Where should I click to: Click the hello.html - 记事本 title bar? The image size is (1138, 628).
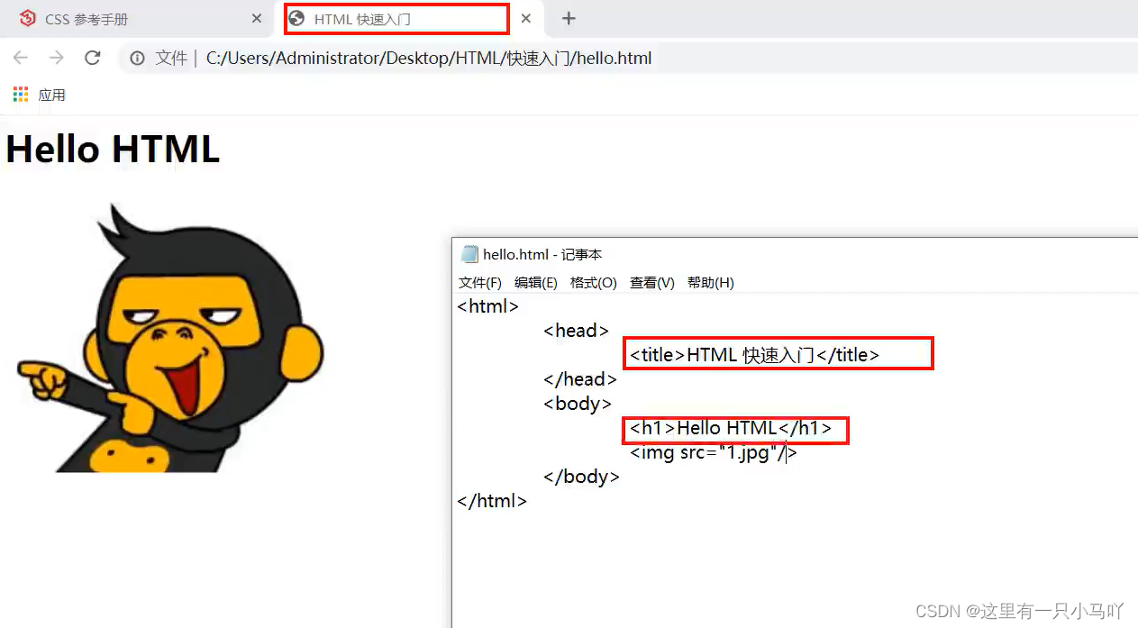tap(795, 254)
